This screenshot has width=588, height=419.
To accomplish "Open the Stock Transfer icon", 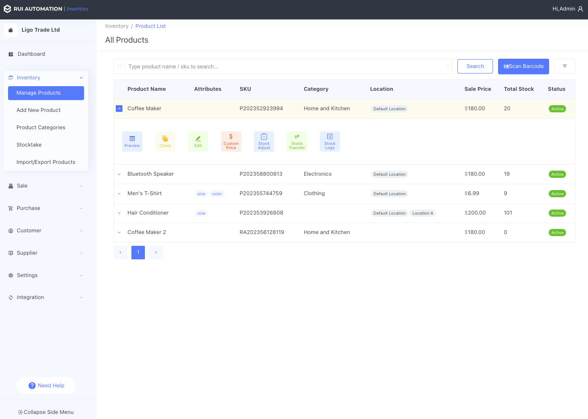I will point(297,141).
